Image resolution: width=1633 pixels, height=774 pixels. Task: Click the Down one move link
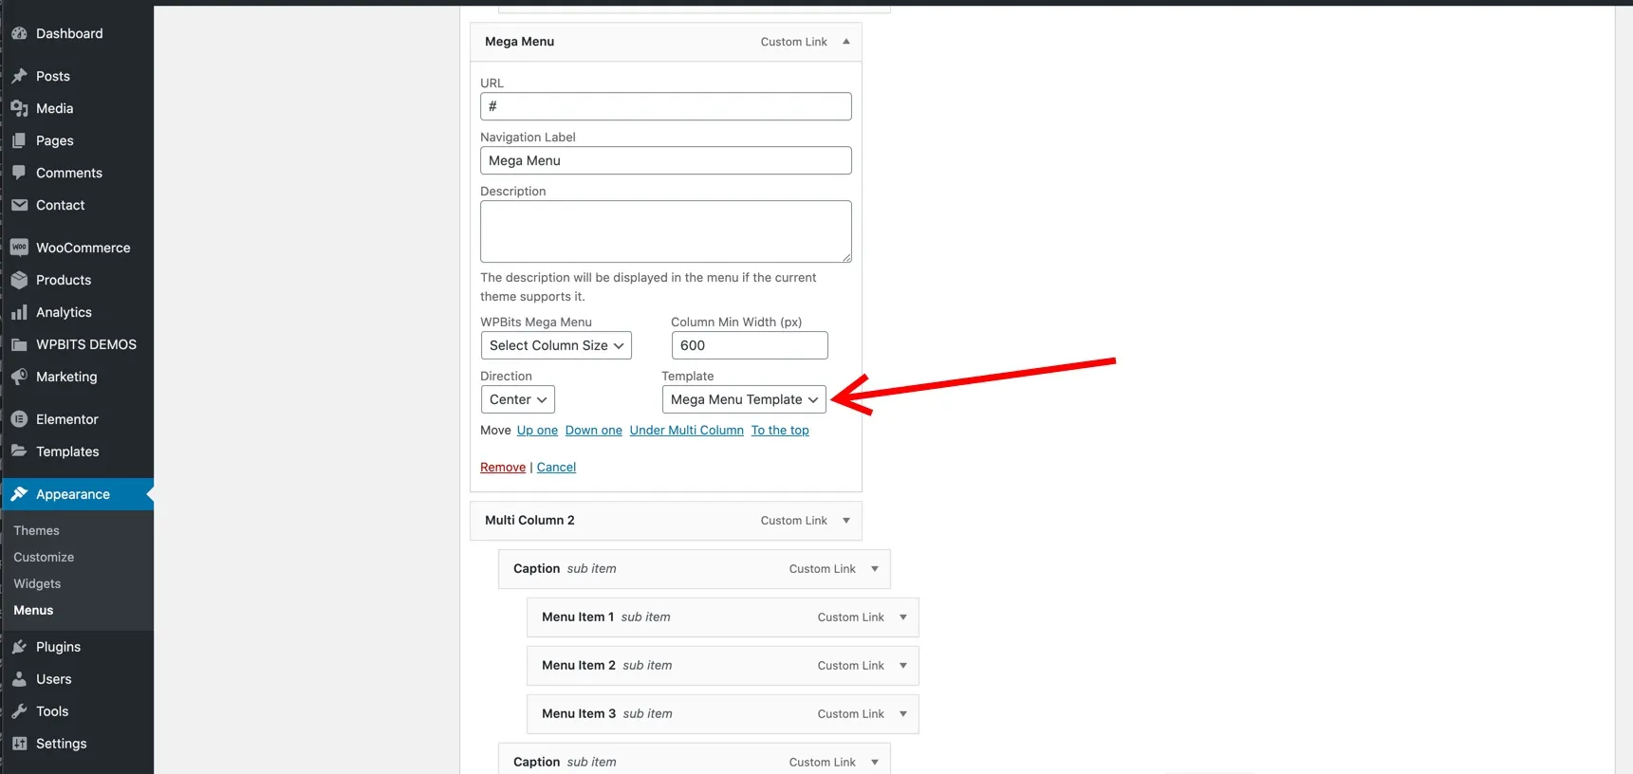pyautogui.click(x=594, y=431)
